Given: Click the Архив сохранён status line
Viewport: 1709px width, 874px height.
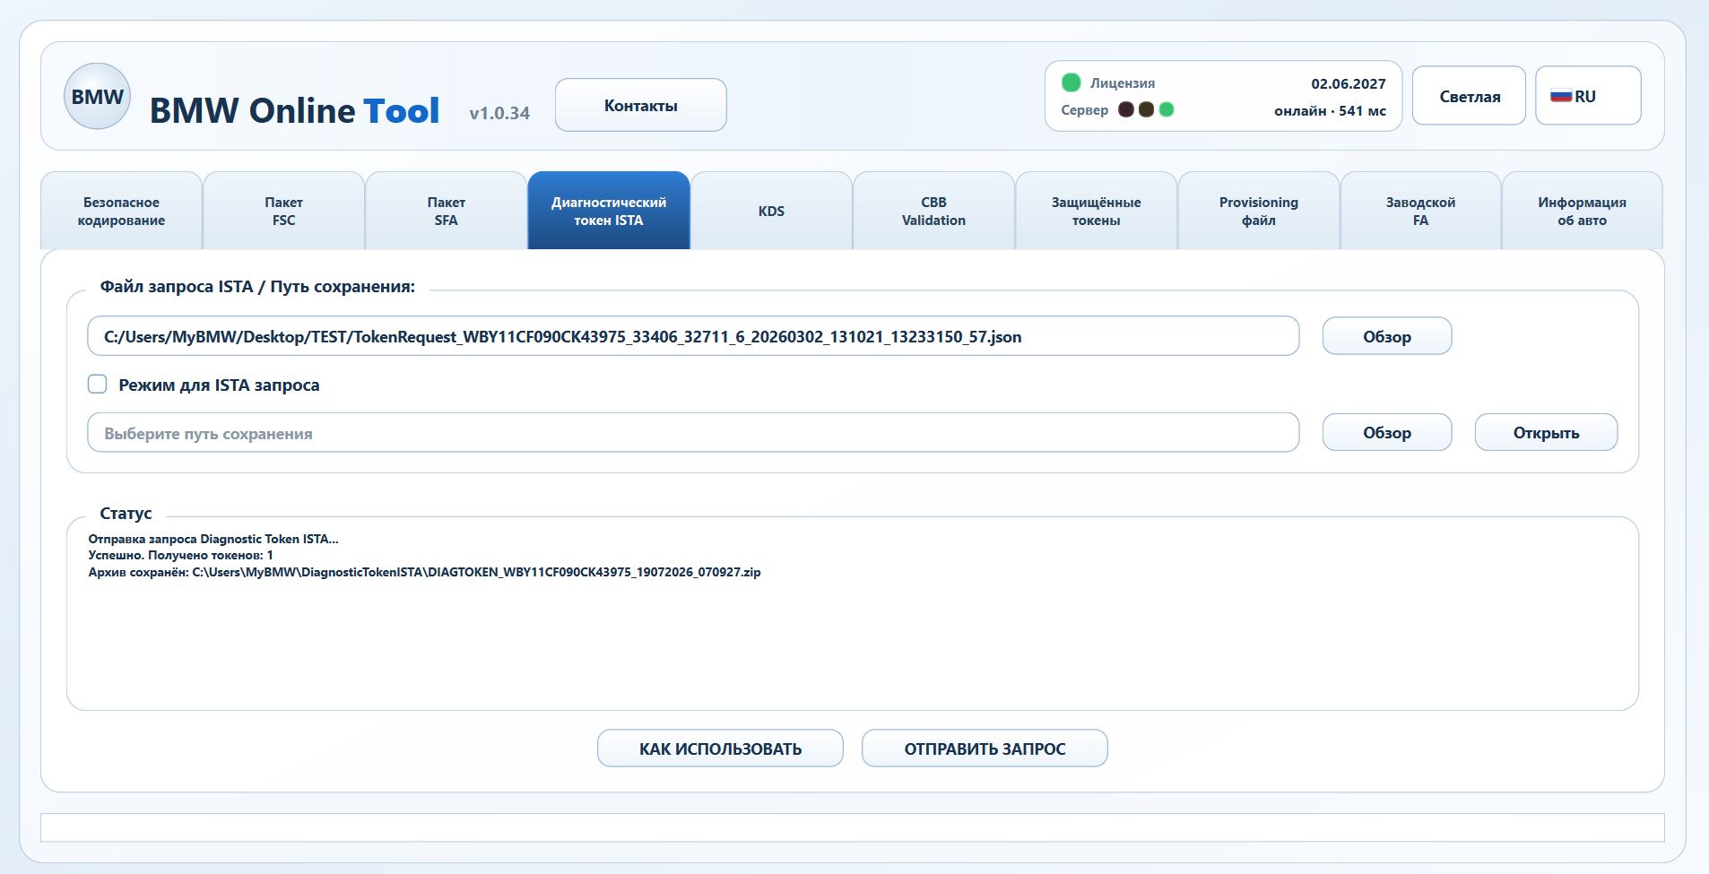Looking at the screenshot, I should (x=424, y=572).
